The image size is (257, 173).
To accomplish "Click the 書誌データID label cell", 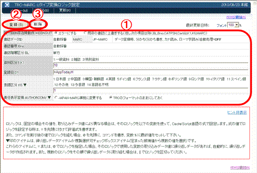I will pyautogui.click(x=28, y=40).
